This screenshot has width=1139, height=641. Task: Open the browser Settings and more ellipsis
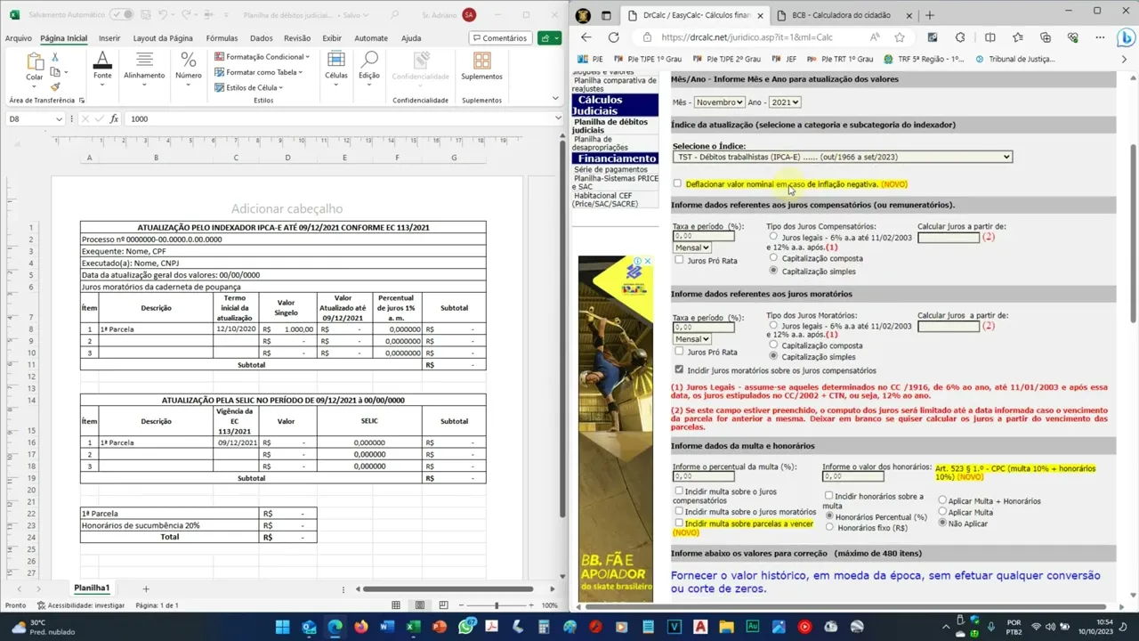click(x=1102, y=37)
